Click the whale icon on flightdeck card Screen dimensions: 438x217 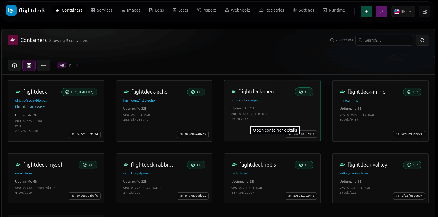(18, 92)
